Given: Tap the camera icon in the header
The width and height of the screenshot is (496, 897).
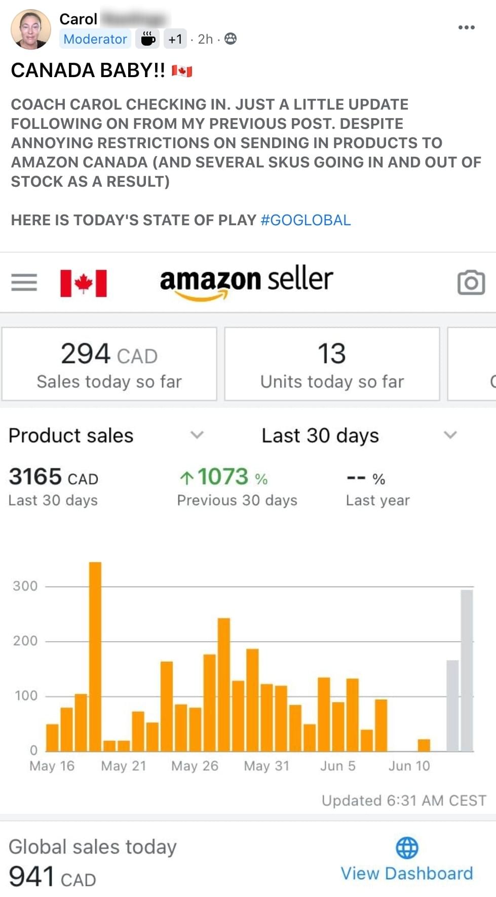Looking at the screenshot, I should [x=471, y=283].
